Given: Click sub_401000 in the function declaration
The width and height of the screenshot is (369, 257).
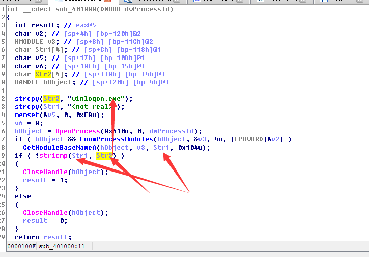Looking at the screenshot, I should point(70,9).
